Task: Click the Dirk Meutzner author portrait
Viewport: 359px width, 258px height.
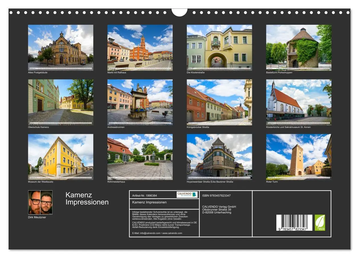Action: coord(40,202)
